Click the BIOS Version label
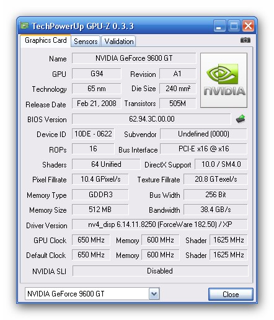Image resolution: width=274 pixels, height=320 pixels. click(x=47, y=120)
